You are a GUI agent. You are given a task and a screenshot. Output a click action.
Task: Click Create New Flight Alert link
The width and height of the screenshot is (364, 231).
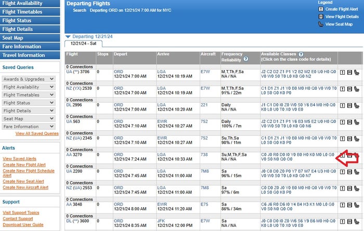[x=24, y=165]
